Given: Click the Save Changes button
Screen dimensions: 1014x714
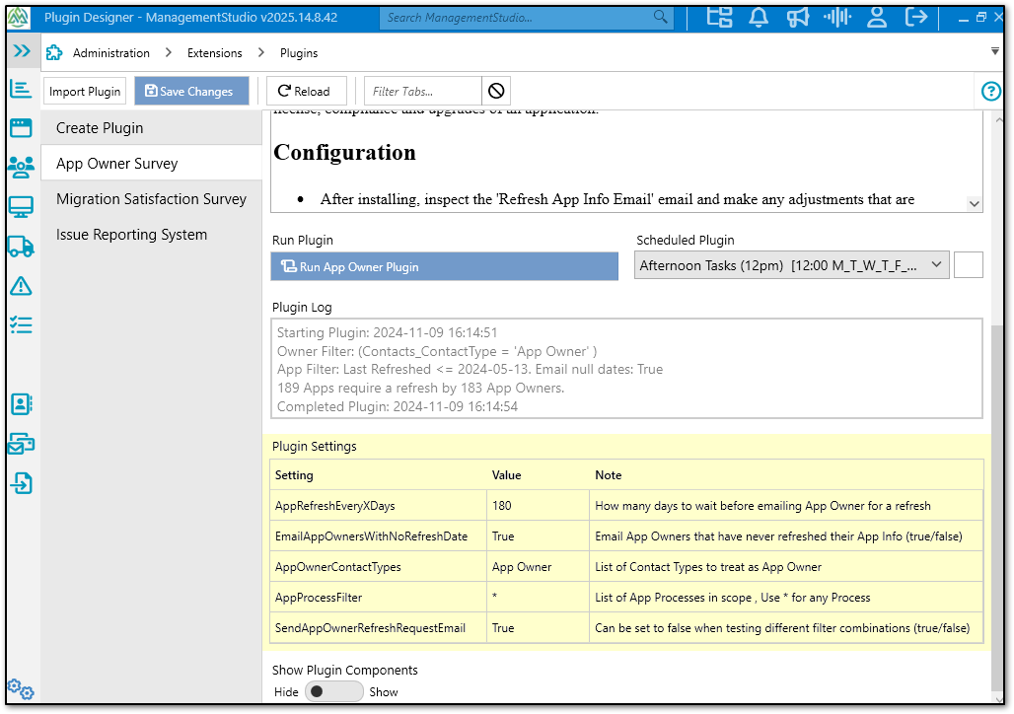Looking at the screenshot, I should click(x=191, y=91).
